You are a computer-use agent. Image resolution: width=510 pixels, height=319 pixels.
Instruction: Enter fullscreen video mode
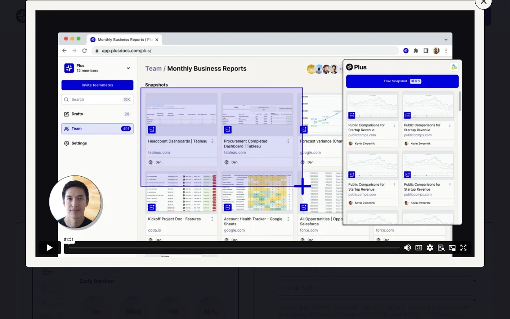[463, 248]
